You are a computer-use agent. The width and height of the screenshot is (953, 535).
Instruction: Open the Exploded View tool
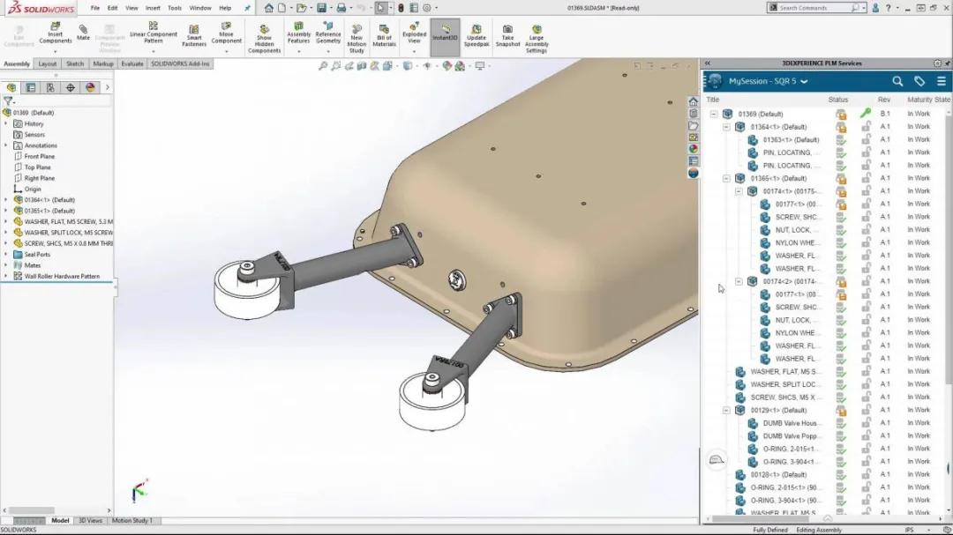pos(413,33)
